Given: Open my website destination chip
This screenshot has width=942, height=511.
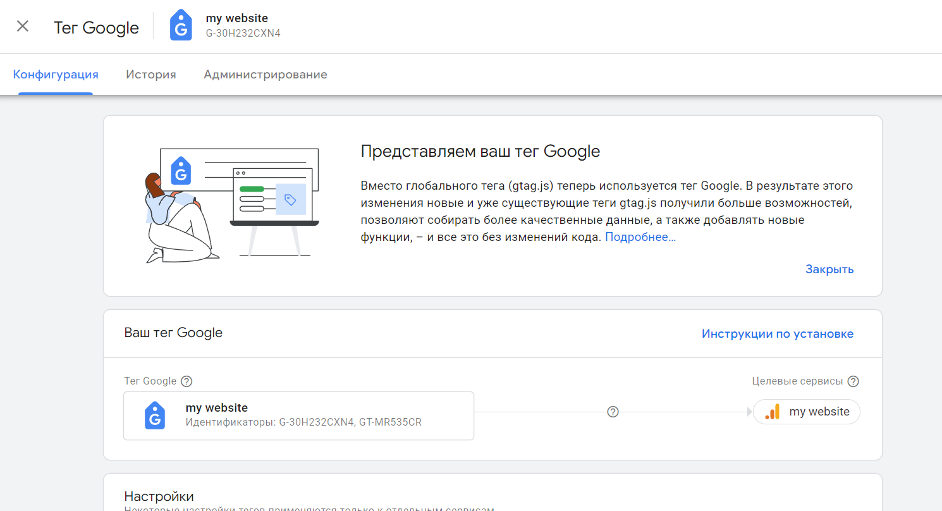Looking at the screenshot, I should pyautogui.click(x=807, y=412).
